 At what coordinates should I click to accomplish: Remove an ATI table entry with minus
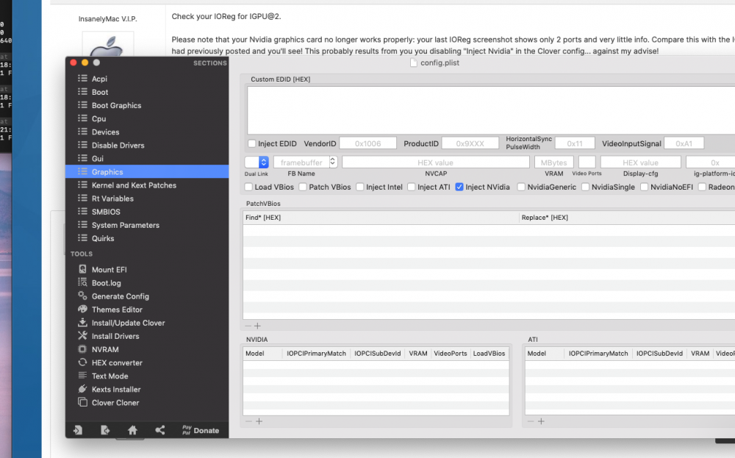pos(531,421)
